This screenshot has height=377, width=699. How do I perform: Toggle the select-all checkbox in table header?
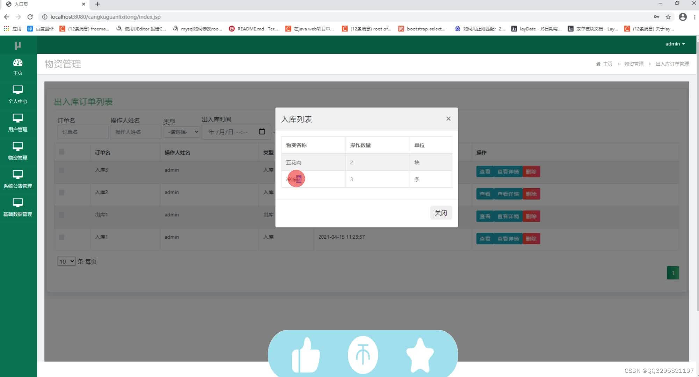point(62,152)
